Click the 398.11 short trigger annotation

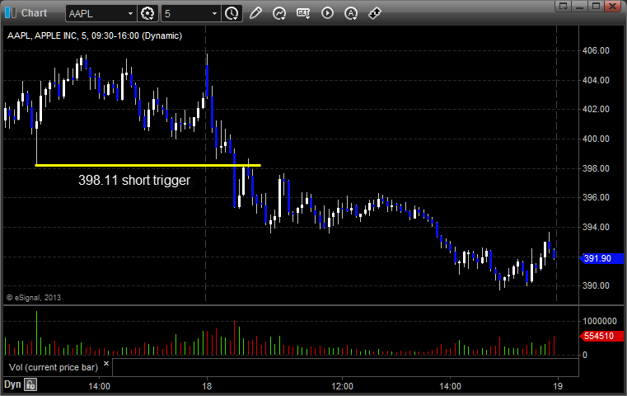pos(134,180)
